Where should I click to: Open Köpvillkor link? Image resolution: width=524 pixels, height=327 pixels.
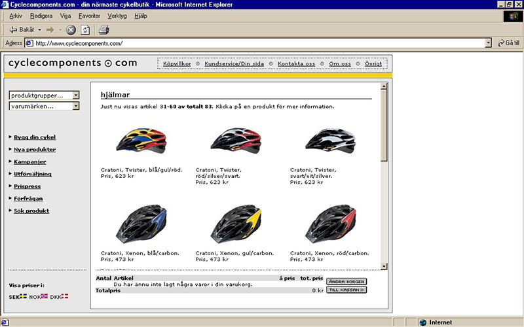[177, 63]
